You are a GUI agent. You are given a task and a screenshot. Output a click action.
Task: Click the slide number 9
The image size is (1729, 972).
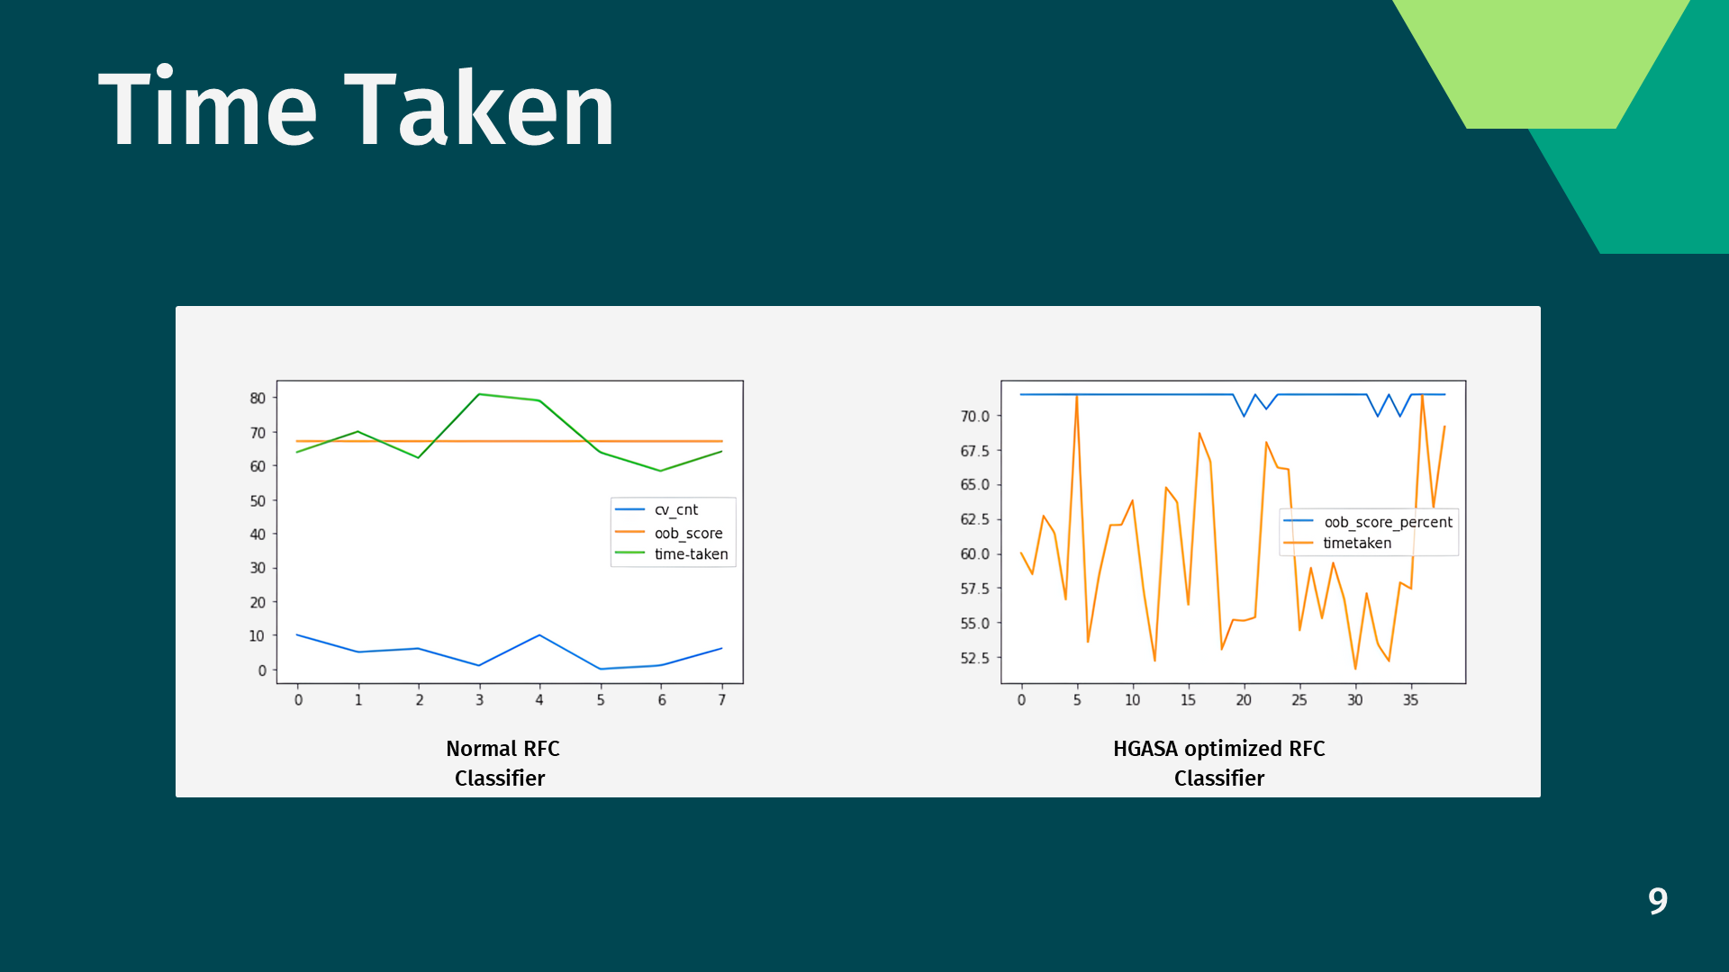pos(1657,901)
